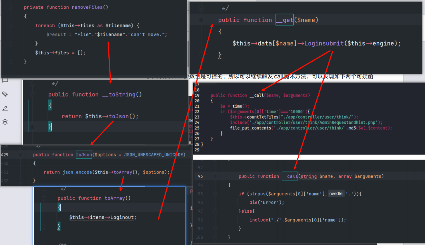Collapse fold marker on line 97 else
Screen dimensions: 425x245
[x=215, y=211]
